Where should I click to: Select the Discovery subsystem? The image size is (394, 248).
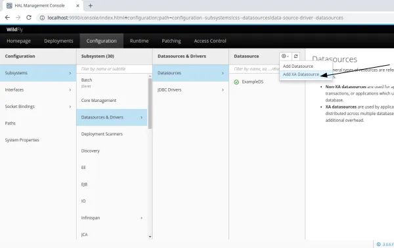[112, 151]
